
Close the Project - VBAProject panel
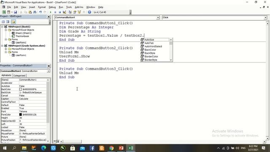coord(49,17)
